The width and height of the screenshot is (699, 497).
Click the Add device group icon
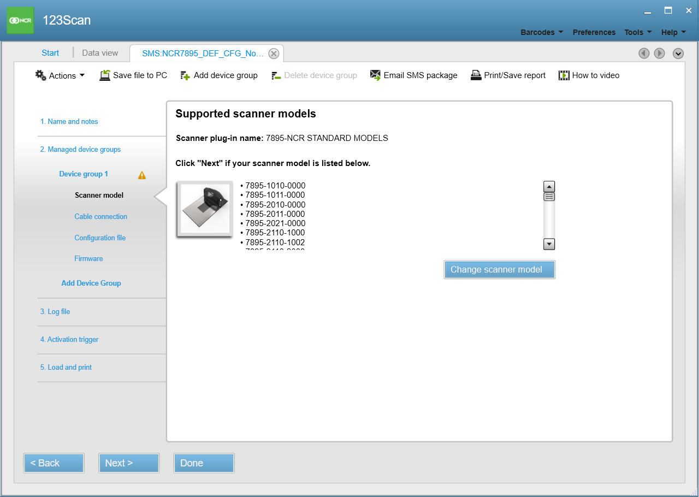coord(185,75)
